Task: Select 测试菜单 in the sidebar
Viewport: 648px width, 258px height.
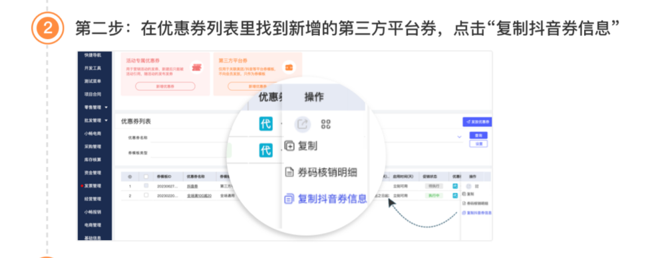Action: 92,81
